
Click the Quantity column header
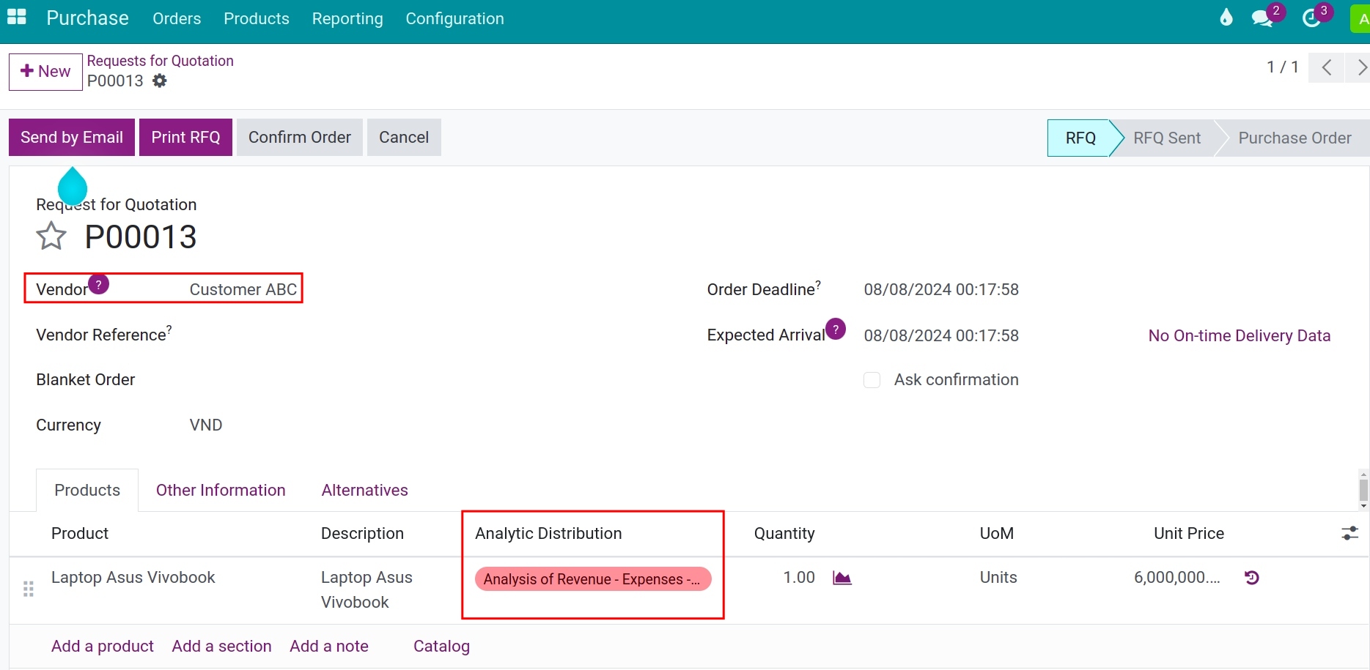[784, 533]
